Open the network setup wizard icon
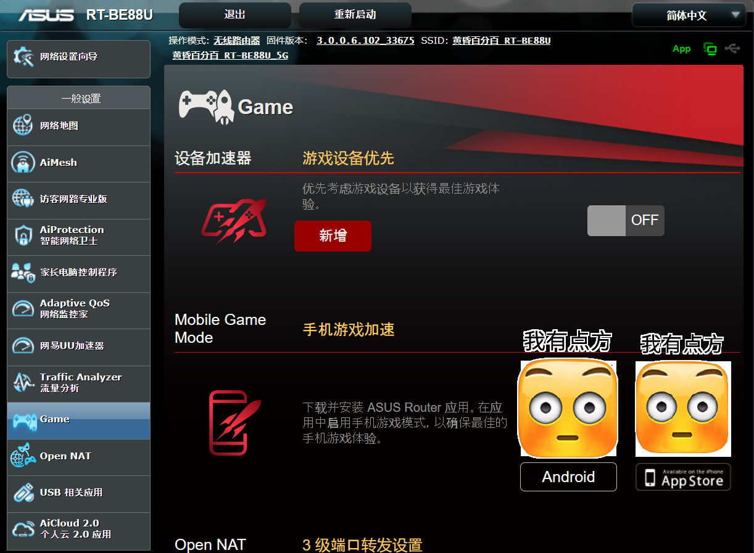The height and width of the screenshot is (553, 754). tap(23, 57)
